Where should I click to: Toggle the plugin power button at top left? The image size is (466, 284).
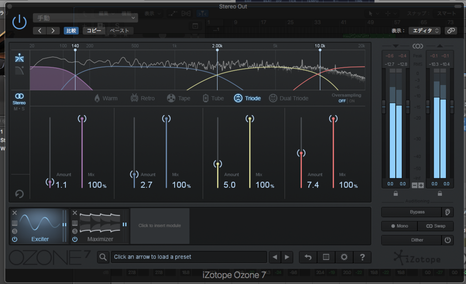[19, 22]
